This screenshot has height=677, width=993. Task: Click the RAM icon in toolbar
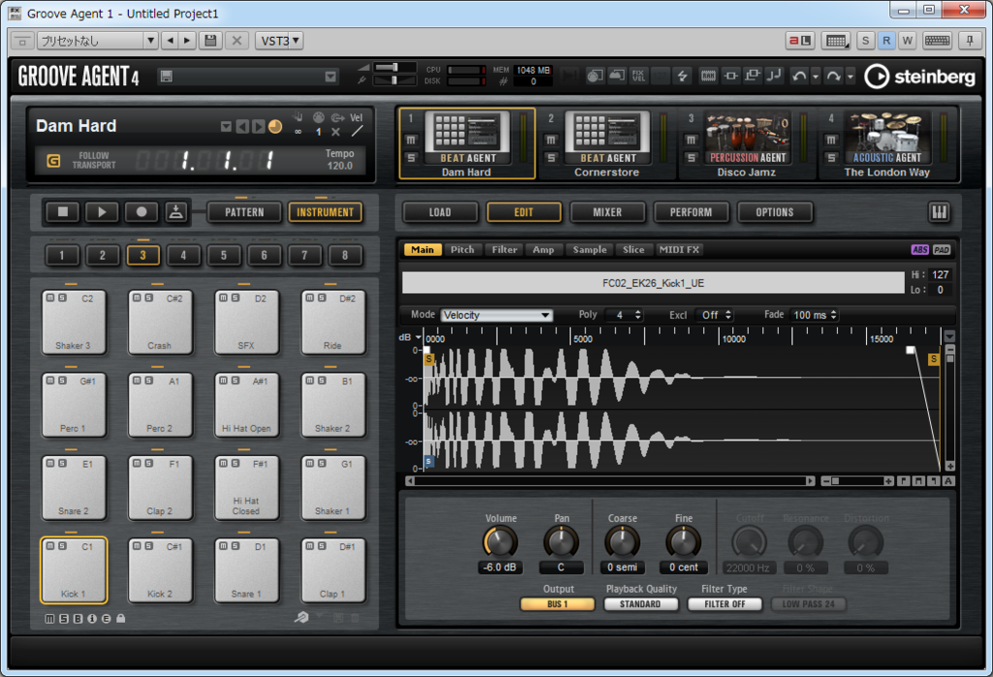[x=708, y=76]
